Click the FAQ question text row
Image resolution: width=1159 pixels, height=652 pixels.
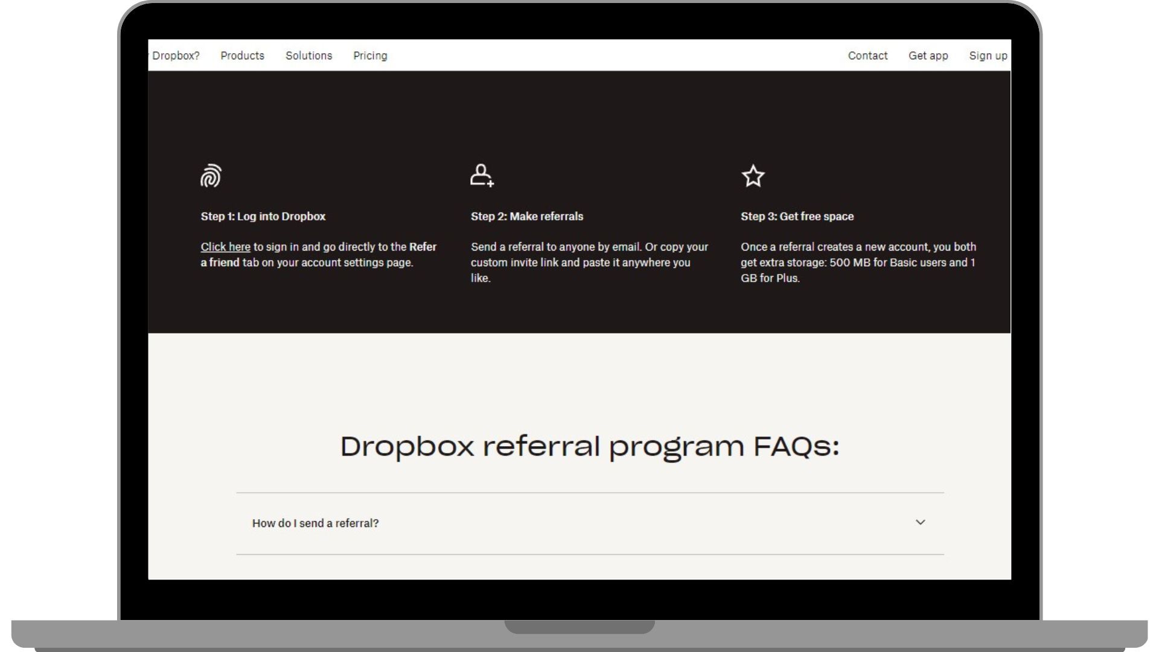click(316, 523)
